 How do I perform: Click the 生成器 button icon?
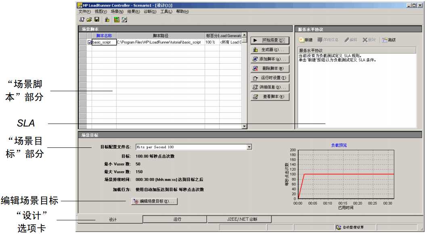tap(255, 50)
